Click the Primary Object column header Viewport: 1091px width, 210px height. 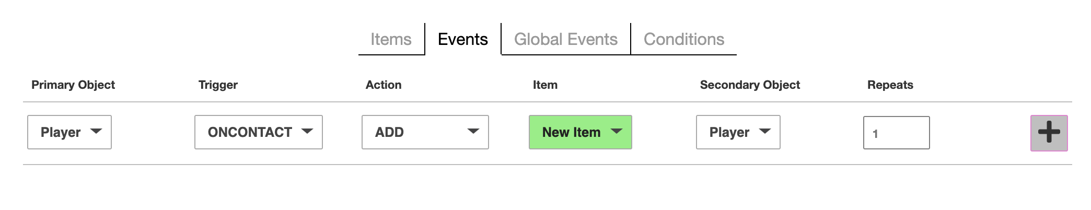73,85
